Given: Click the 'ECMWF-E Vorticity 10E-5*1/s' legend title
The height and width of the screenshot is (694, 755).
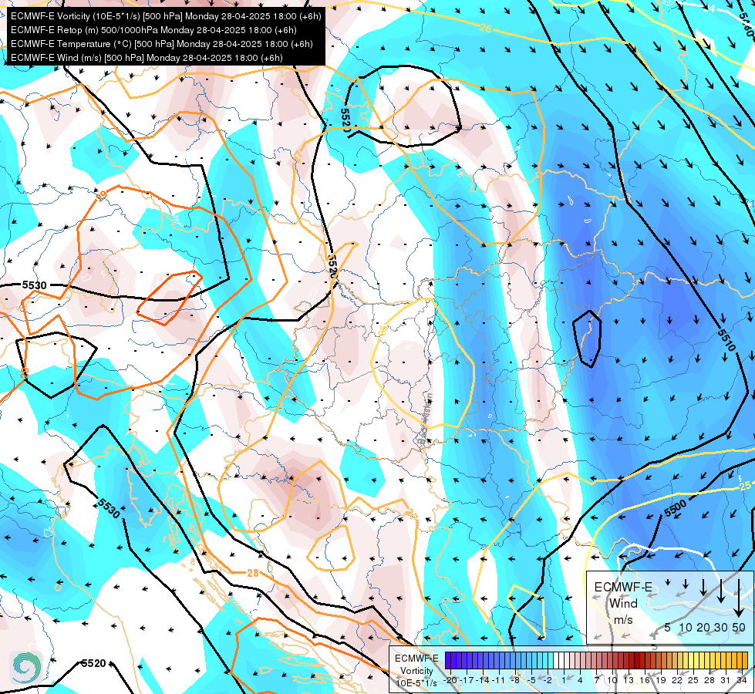Looking at the screenshot, I should point(416,670).
